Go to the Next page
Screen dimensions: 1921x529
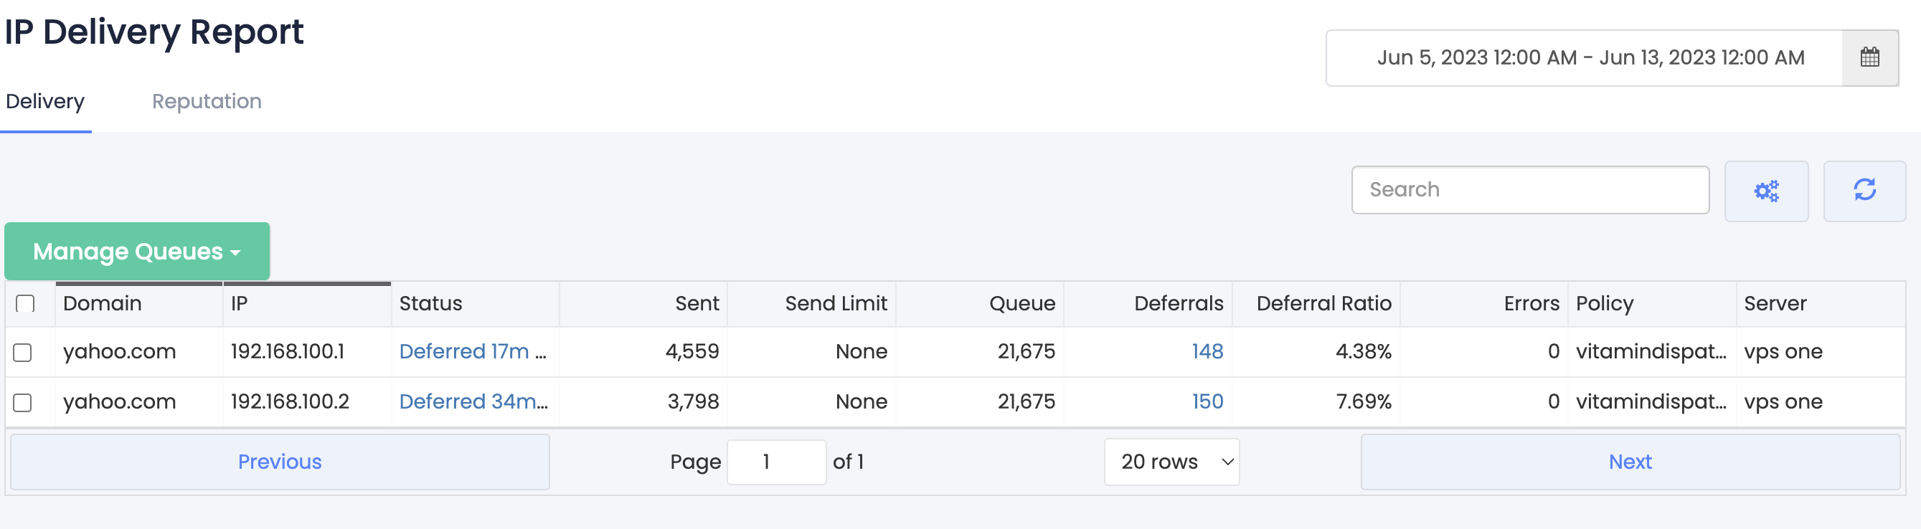(1630, 462)
